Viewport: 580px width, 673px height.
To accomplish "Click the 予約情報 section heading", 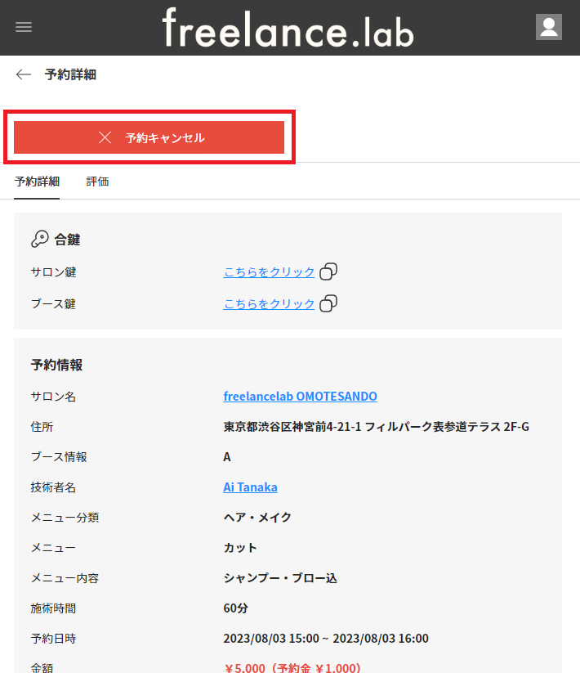I will [56, 365].
